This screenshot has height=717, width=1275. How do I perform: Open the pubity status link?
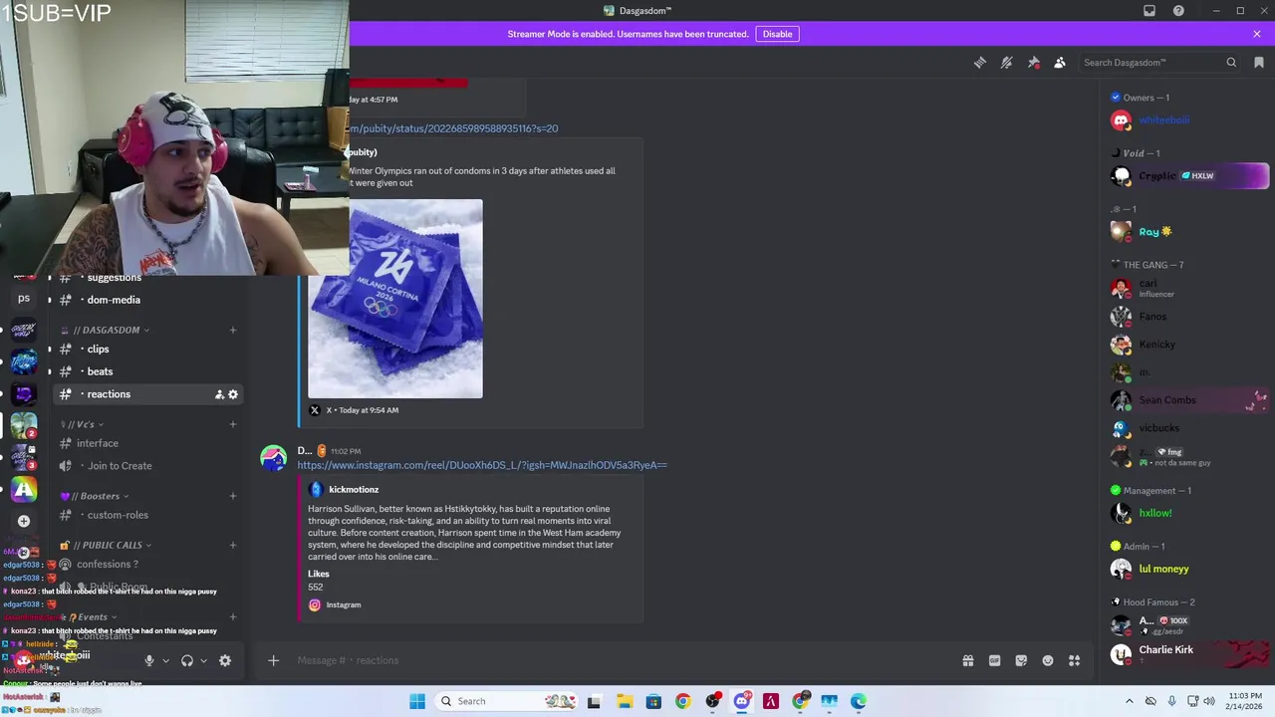click(453, 128)
